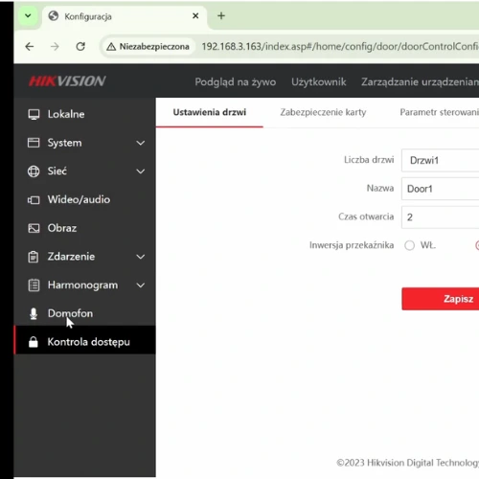Click the Zdarzenie clipboard icon
The height and width of the screenshot is (479, 479).
coord(34,257)
